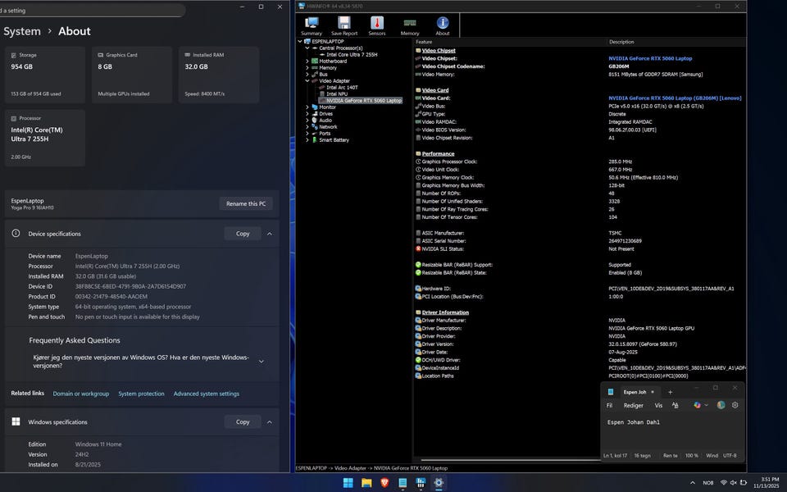
Task: Launch Brave browser from the taskbar
Action: pyautogui.click(x=384, y=482)
